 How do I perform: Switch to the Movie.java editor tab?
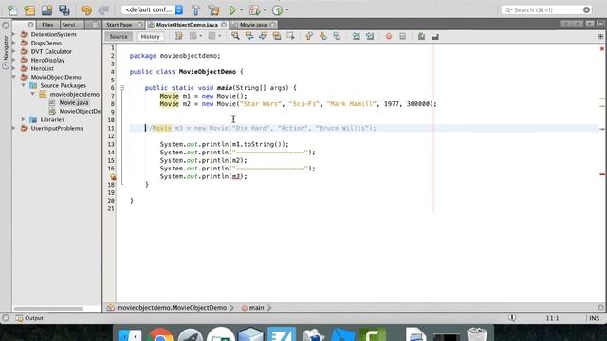[253, 25]
